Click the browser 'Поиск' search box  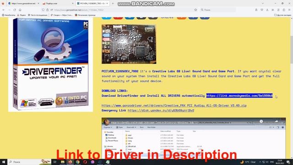[x=218, y=10]
